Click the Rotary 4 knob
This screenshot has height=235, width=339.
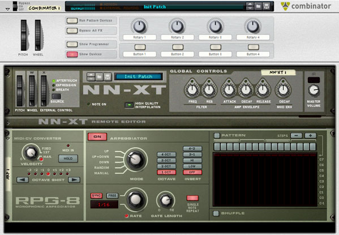click(253, 26)
